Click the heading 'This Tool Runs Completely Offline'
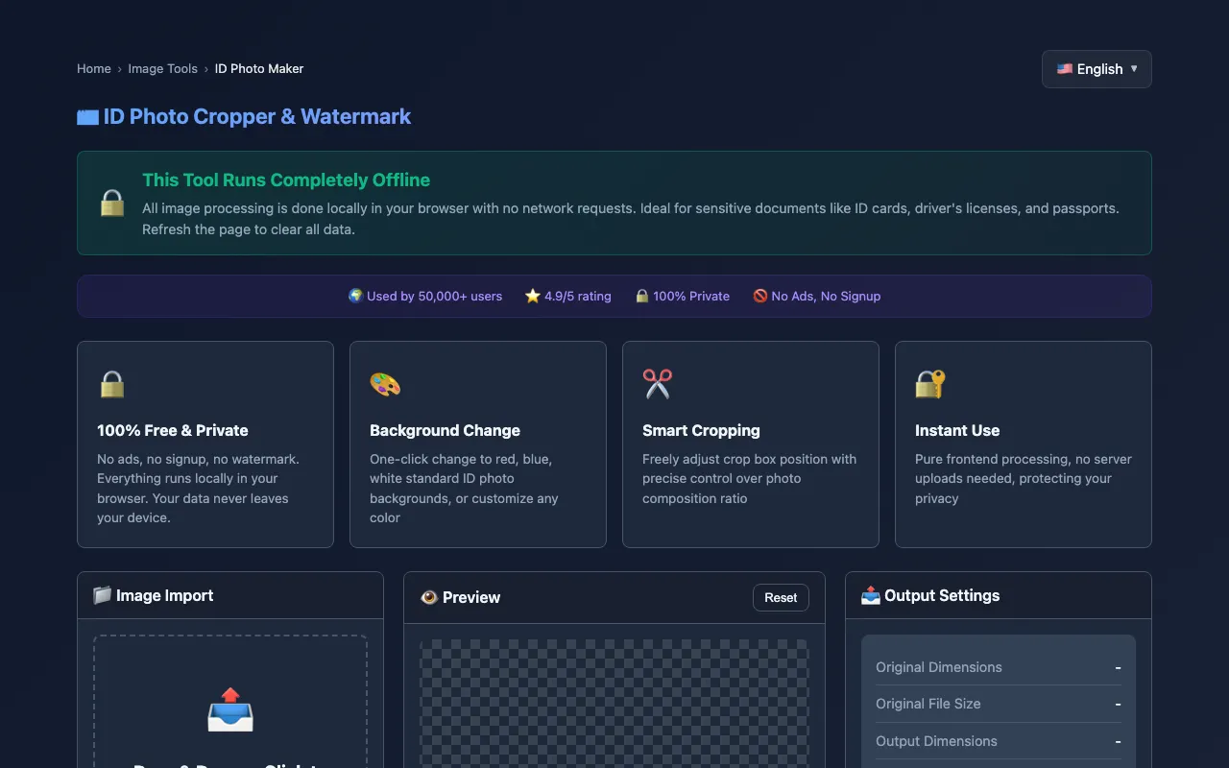Image resolution: width=1229 pixels, height=768 pixels. tap(286, 180)
